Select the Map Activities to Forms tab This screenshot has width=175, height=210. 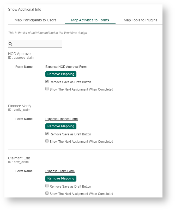90,20
